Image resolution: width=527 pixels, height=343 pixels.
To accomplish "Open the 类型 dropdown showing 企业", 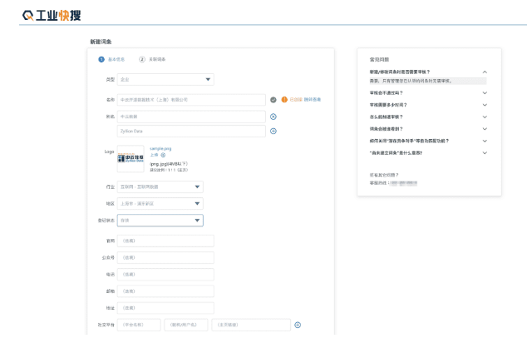I will [x=165, y=79].
